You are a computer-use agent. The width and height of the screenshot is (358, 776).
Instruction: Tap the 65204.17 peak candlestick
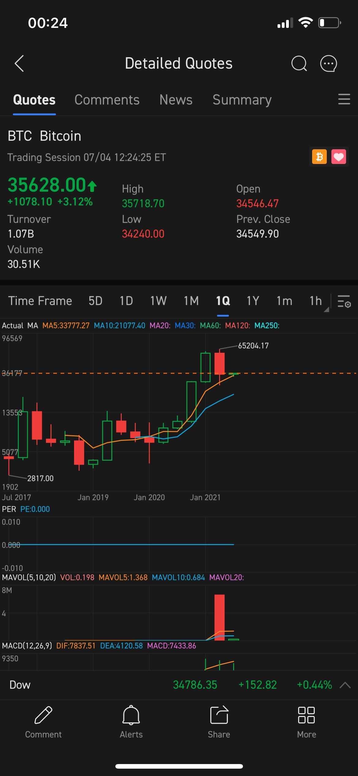coord(219,363)
